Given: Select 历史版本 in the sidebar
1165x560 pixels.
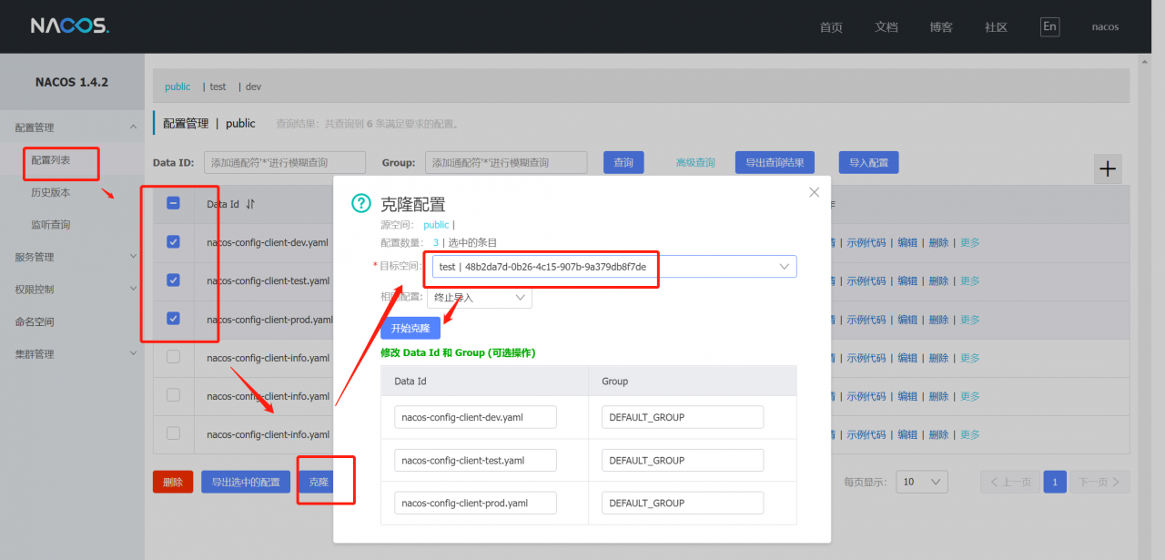Looking at the screenshot, I should [x=51, y=192].
